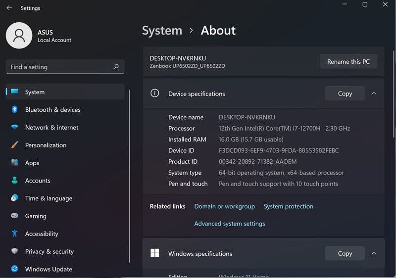Image resolution: width=396 pixels, height=278 pixels.
Task: Click the Device name value in specifications list
Action: point(247,117)
